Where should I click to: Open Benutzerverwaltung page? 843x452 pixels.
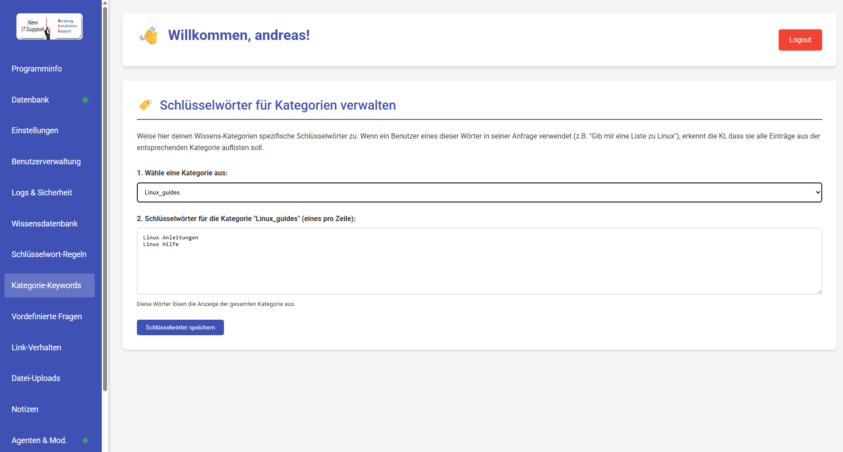[x=46, y=162]
